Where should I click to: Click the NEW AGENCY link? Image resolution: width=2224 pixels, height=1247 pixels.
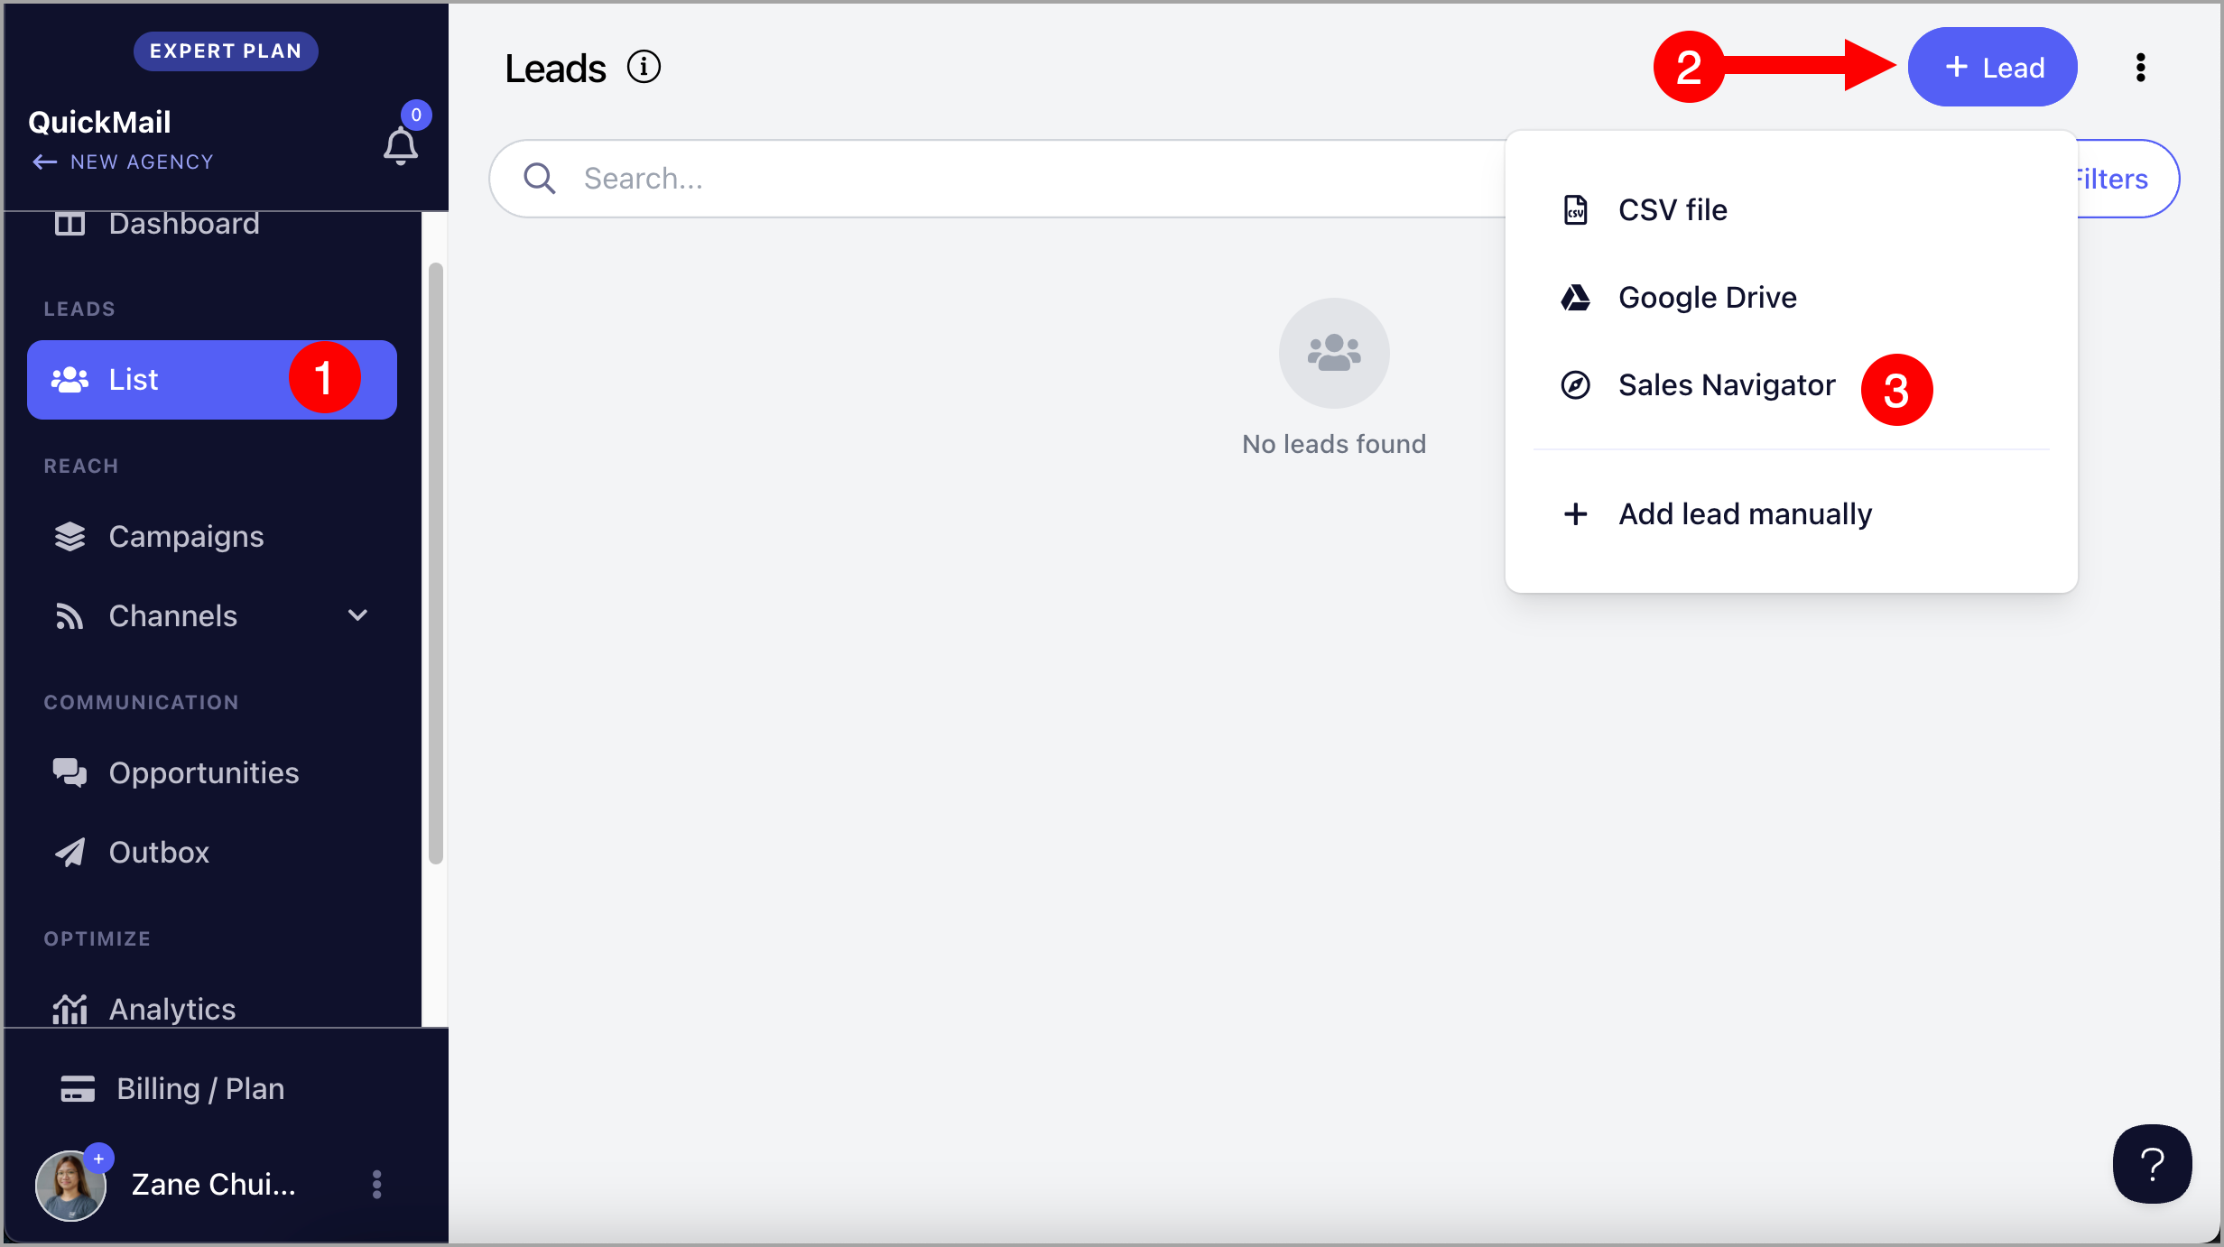coord(142,162)
